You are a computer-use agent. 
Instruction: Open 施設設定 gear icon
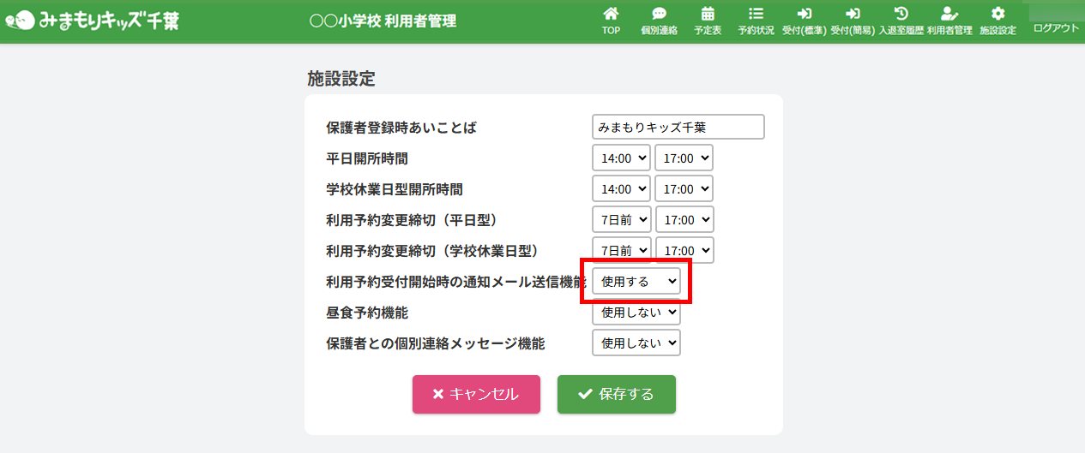coord(998,14)
